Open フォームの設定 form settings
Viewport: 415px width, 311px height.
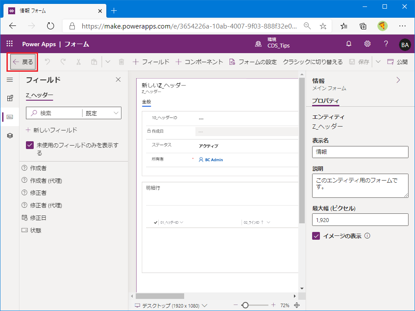pyautogui.click(x=253, y=62)
